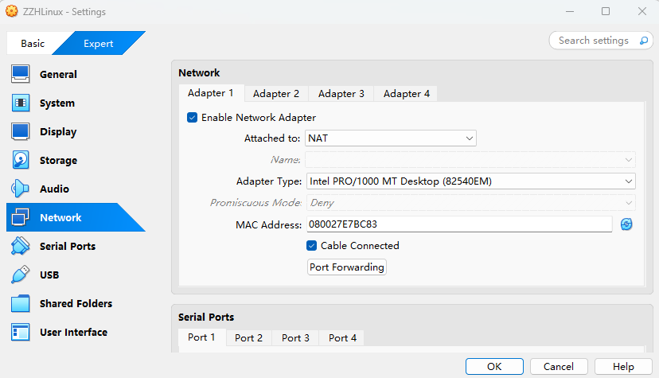Viewport: 659px width, 378px height.
Task: Click into the MAC Address field
Action: click(x=458, y=224)
